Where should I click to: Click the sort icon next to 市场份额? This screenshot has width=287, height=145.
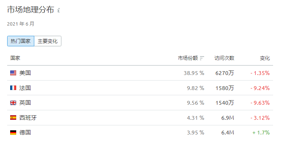[202, 58]
